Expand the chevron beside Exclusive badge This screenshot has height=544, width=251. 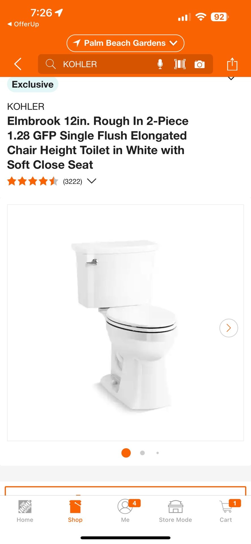coord(231,78)
